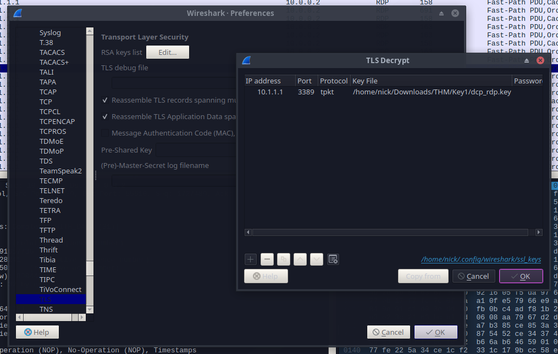Enable Message Authentication Code (MAC) checkbox
The height and width of the screenshot is (354, 558).
(x=104, y=133)
